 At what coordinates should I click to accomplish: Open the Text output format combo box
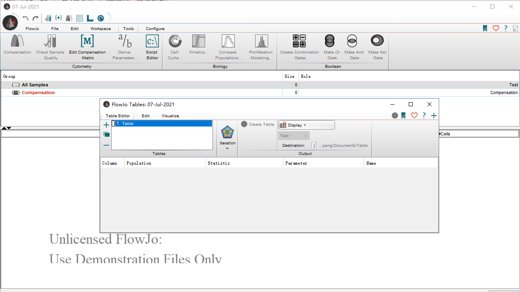293,135
